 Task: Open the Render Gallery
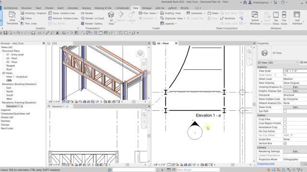pyautogui.click(x=92, y=23)
